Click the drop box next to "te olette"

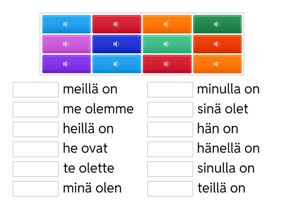tap(35, 169)
